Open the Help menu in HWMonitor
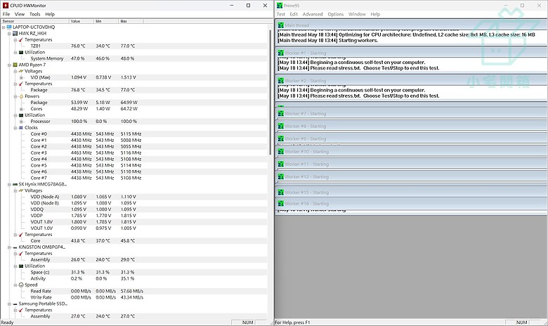 (50, 14)
